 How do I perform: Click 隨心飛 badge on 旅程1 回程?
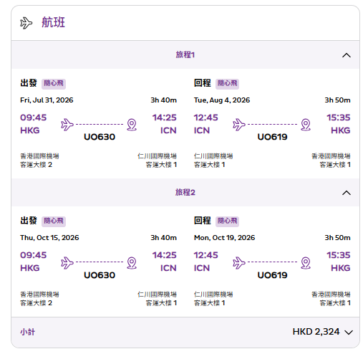pyautogui.click(x=227, y=84)
